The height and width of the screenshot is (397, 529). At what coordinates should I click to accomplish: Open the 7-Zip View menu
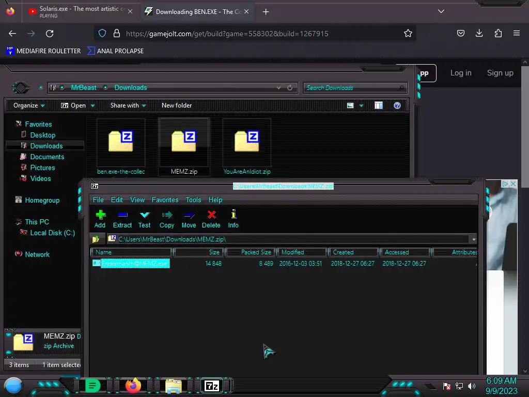coord(137,200)
